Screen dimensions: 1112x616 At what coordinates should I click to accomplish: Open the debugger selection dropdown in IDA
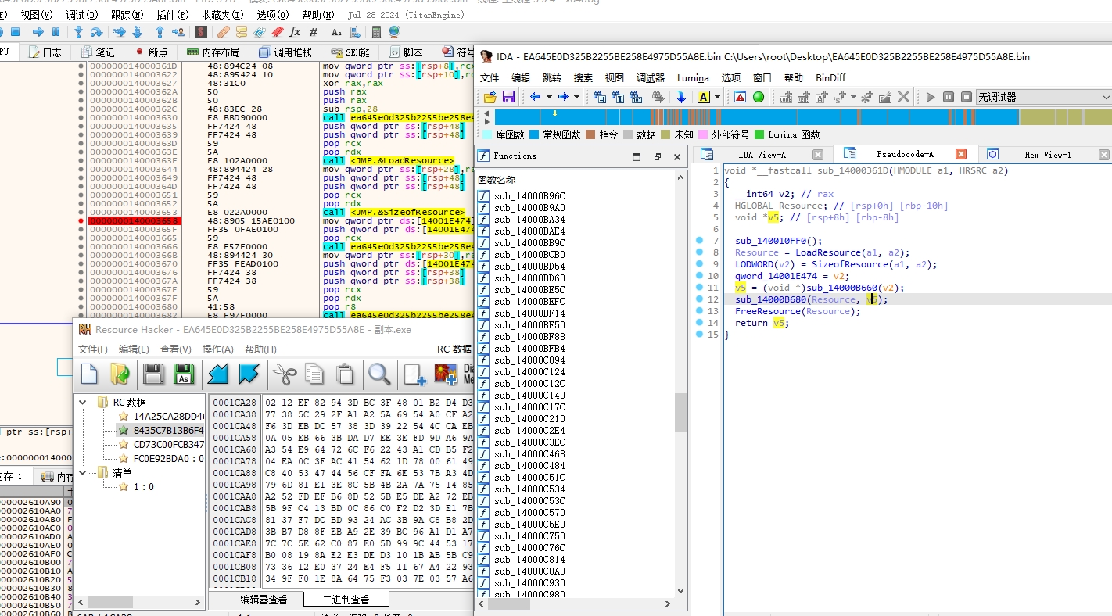1043,97
